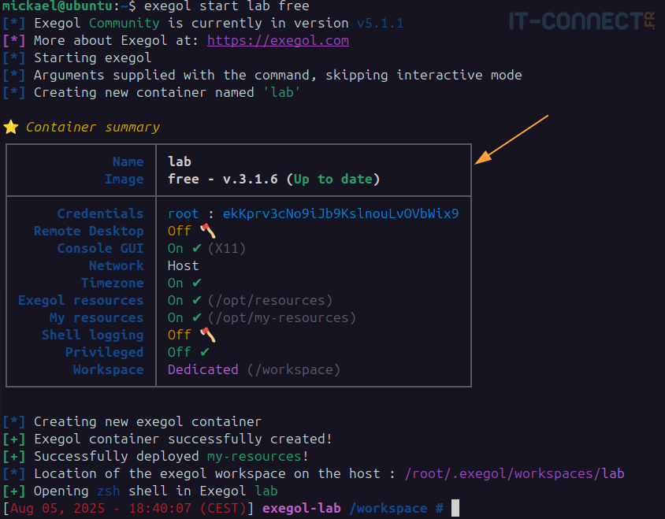Image resolution: width=665 pixels, height=519 pixels.
Task: Click the host workspace path /root/.exegol/workspaces/lab
Action: coord(514,473)
